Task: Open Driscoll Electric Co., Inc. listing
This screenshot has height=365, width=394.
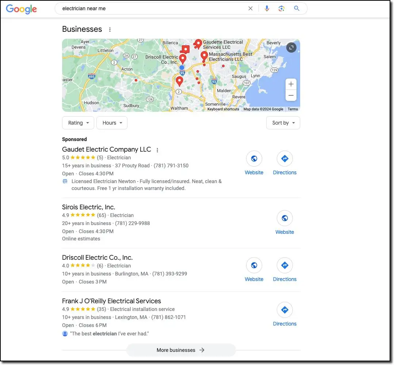Action: [97, 258]
